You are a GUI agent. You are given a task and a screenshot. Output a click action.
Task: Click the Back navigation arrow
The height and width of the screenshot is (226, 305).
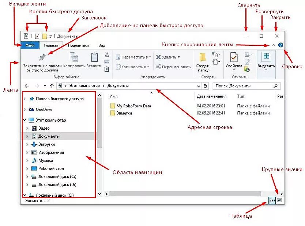(27, 86)
